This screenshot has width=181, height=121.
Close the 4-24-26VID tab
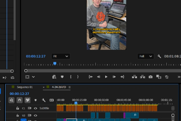pyautogui.click(x=44, y=87)
